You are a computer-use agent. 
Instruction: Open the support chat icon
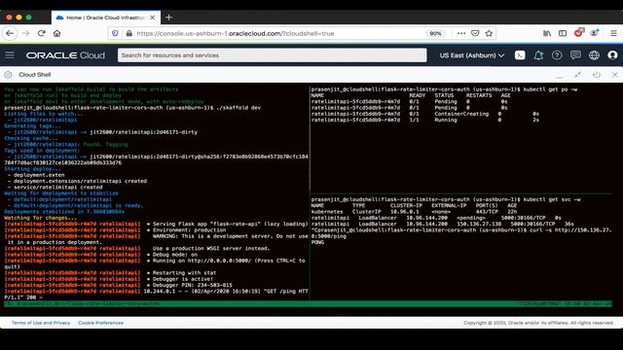pos(575,55)
